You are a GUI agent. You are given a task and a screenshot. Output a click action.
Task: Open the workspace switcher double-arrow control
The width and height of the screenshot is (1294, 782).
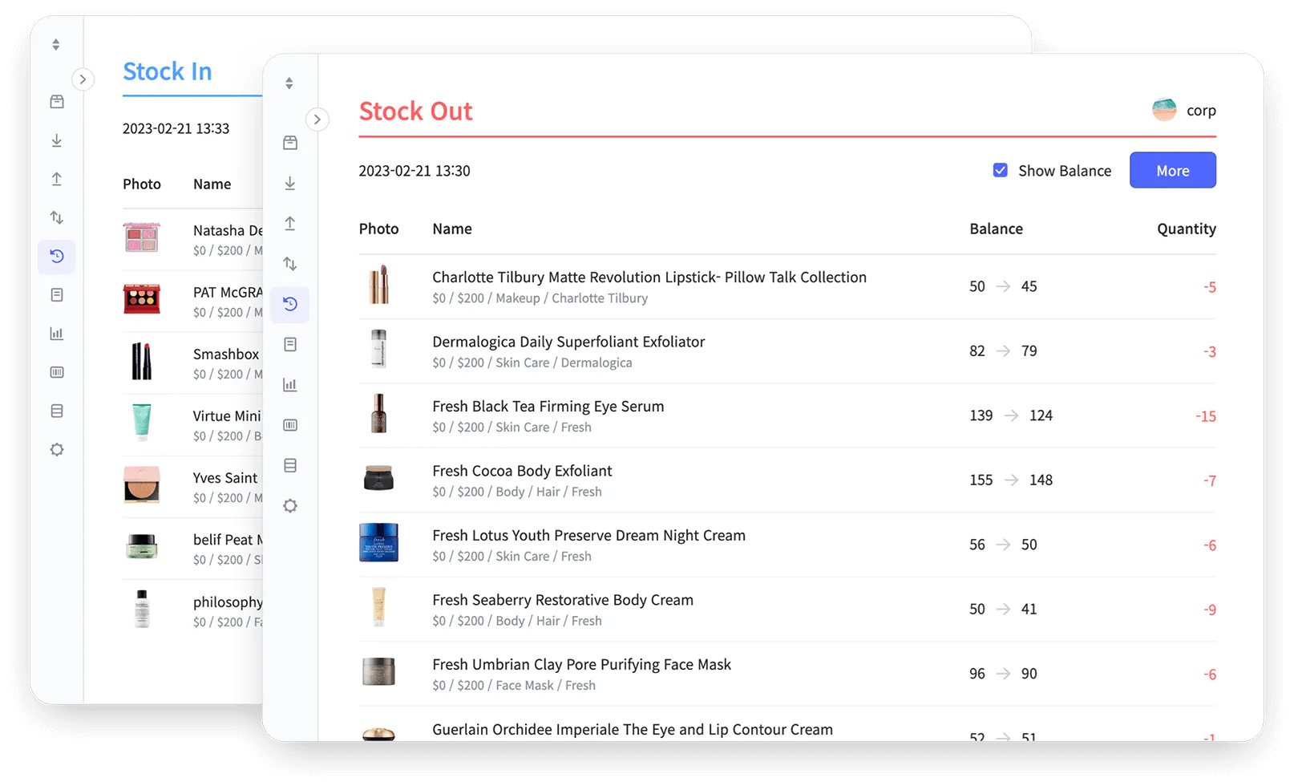(x=290, y=83)
